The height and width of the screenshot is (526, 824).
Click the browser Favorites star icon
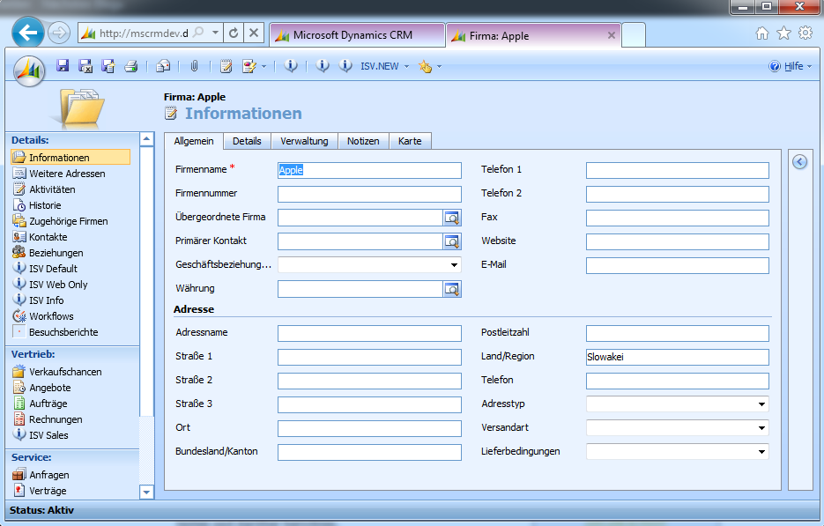[783, 33]
